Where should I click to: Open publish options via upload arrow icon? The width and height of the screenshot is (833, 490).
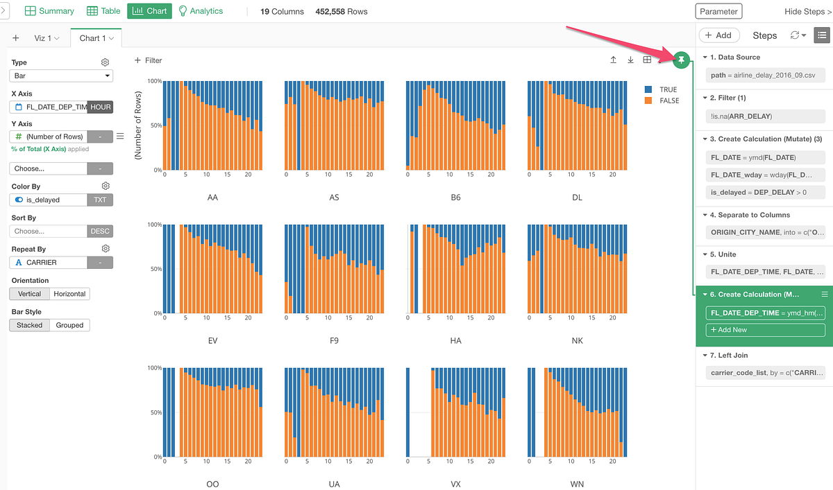pyautogui.click(x=614, y=60)
